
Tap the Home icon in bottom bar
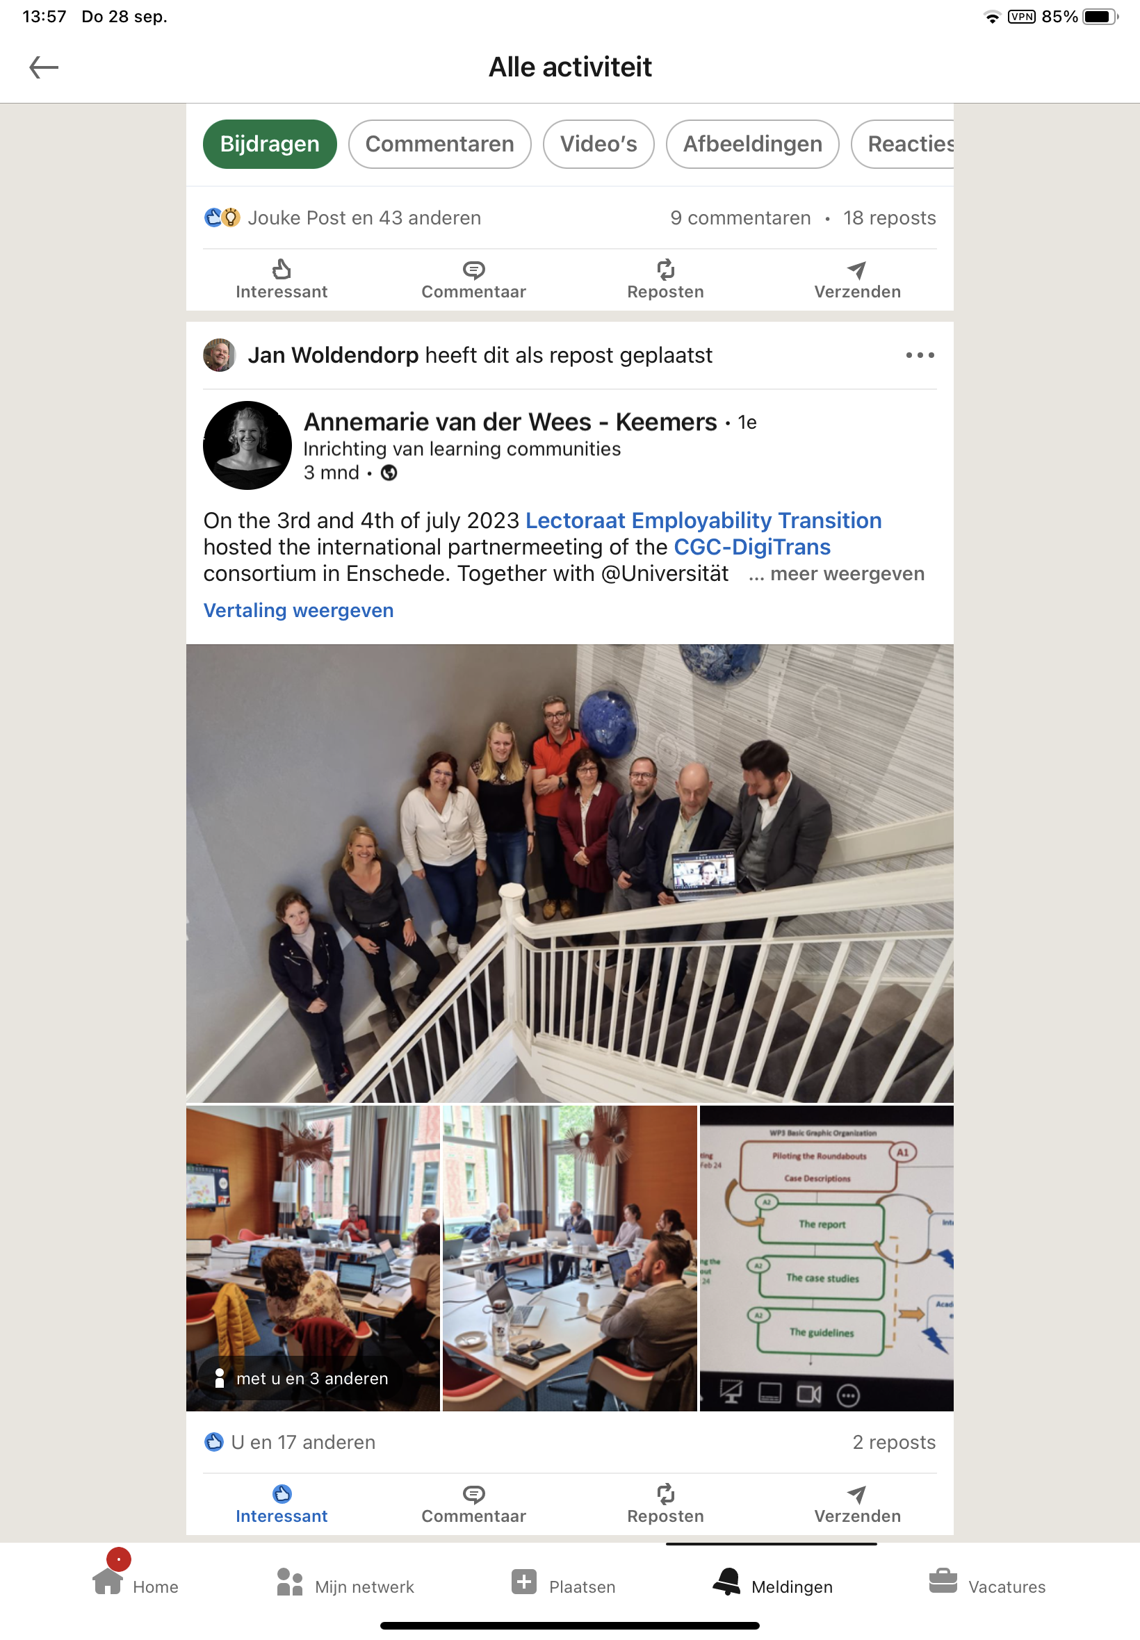[107, 1581]
